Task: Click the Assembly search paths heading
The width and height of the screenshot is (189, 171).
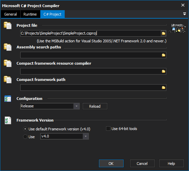Action: pyautogui.click(x=39, y=47)
